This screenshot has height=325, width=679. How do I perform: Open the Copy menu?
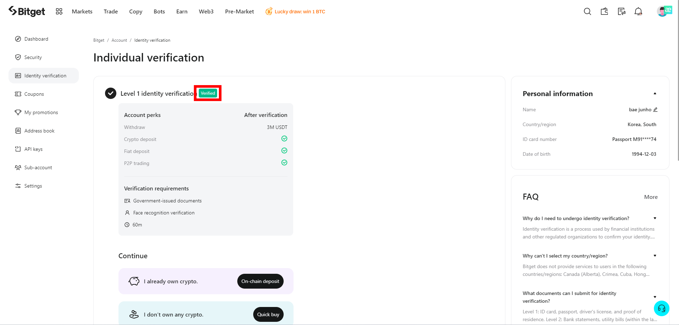(136, 12)
